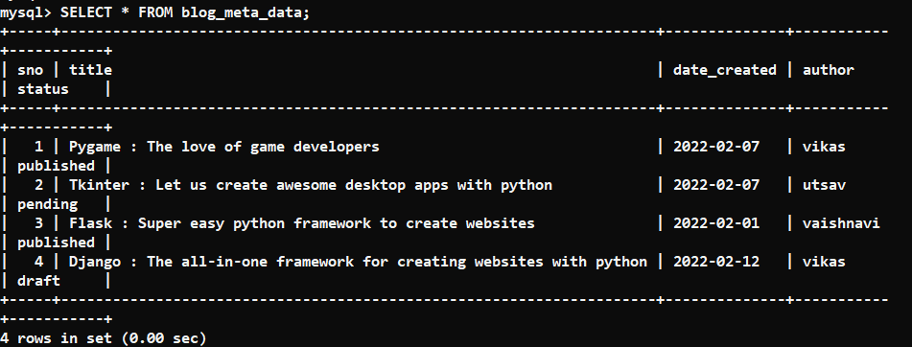Select the Tkinter desktop apps title cell

311,185
